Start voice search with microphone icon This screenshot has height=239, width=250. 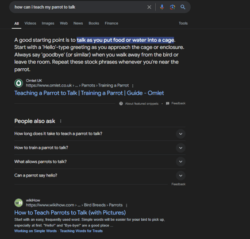click(162, 7)
